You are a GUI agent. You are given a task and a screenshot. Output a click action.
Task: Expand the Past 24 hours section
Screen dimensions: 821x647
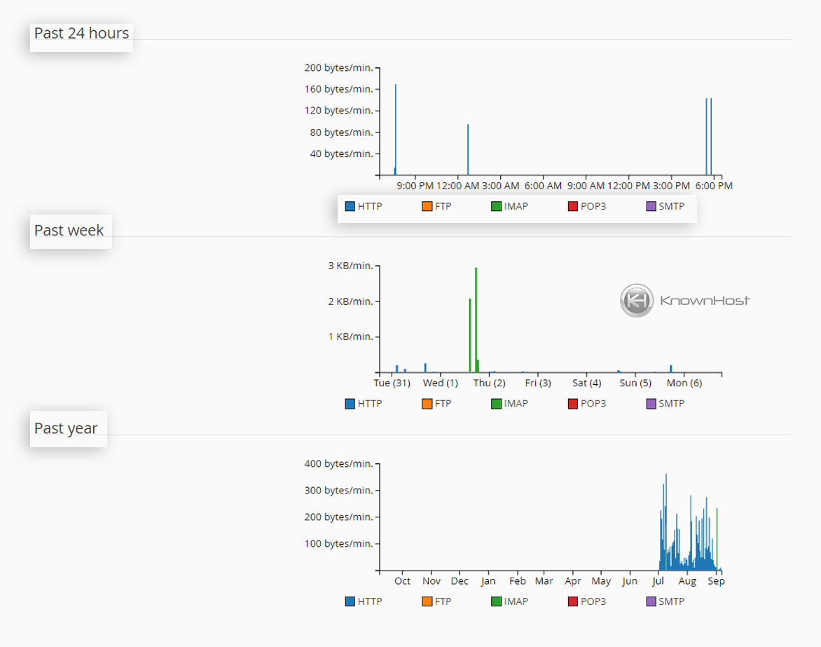coord(81,33)
